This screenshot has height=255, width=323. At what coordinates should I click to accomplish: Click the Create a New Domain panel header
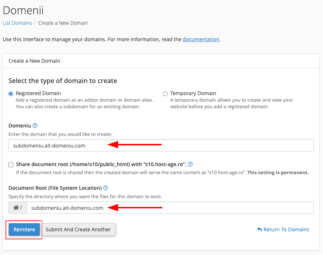click(34, 61)
